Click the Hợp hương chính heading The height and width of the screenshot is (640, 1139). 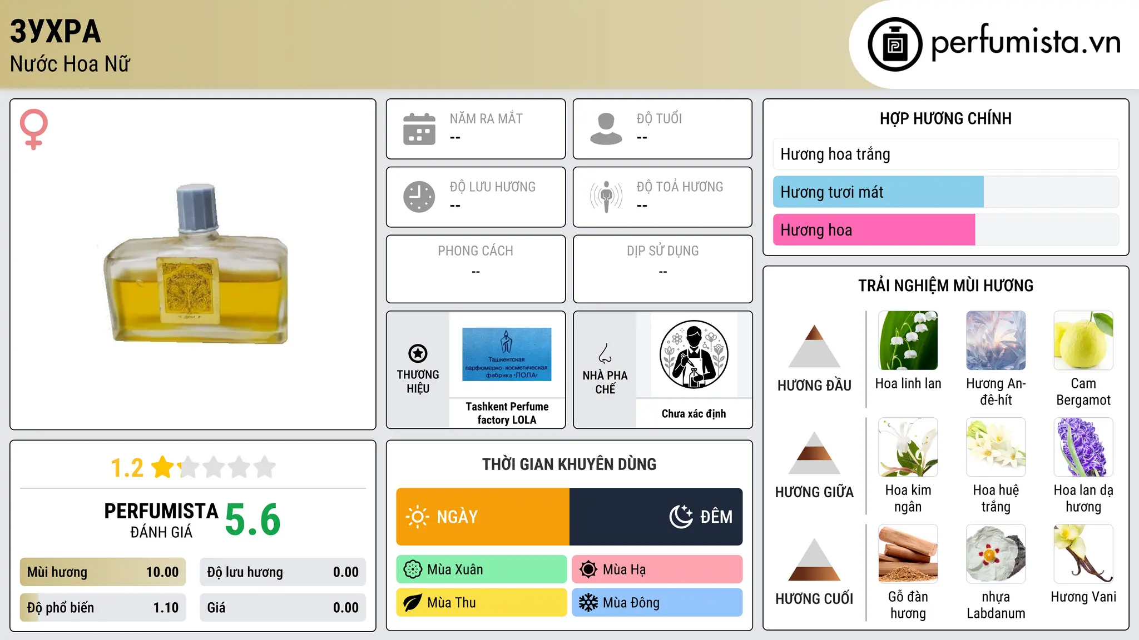(945, 118)
